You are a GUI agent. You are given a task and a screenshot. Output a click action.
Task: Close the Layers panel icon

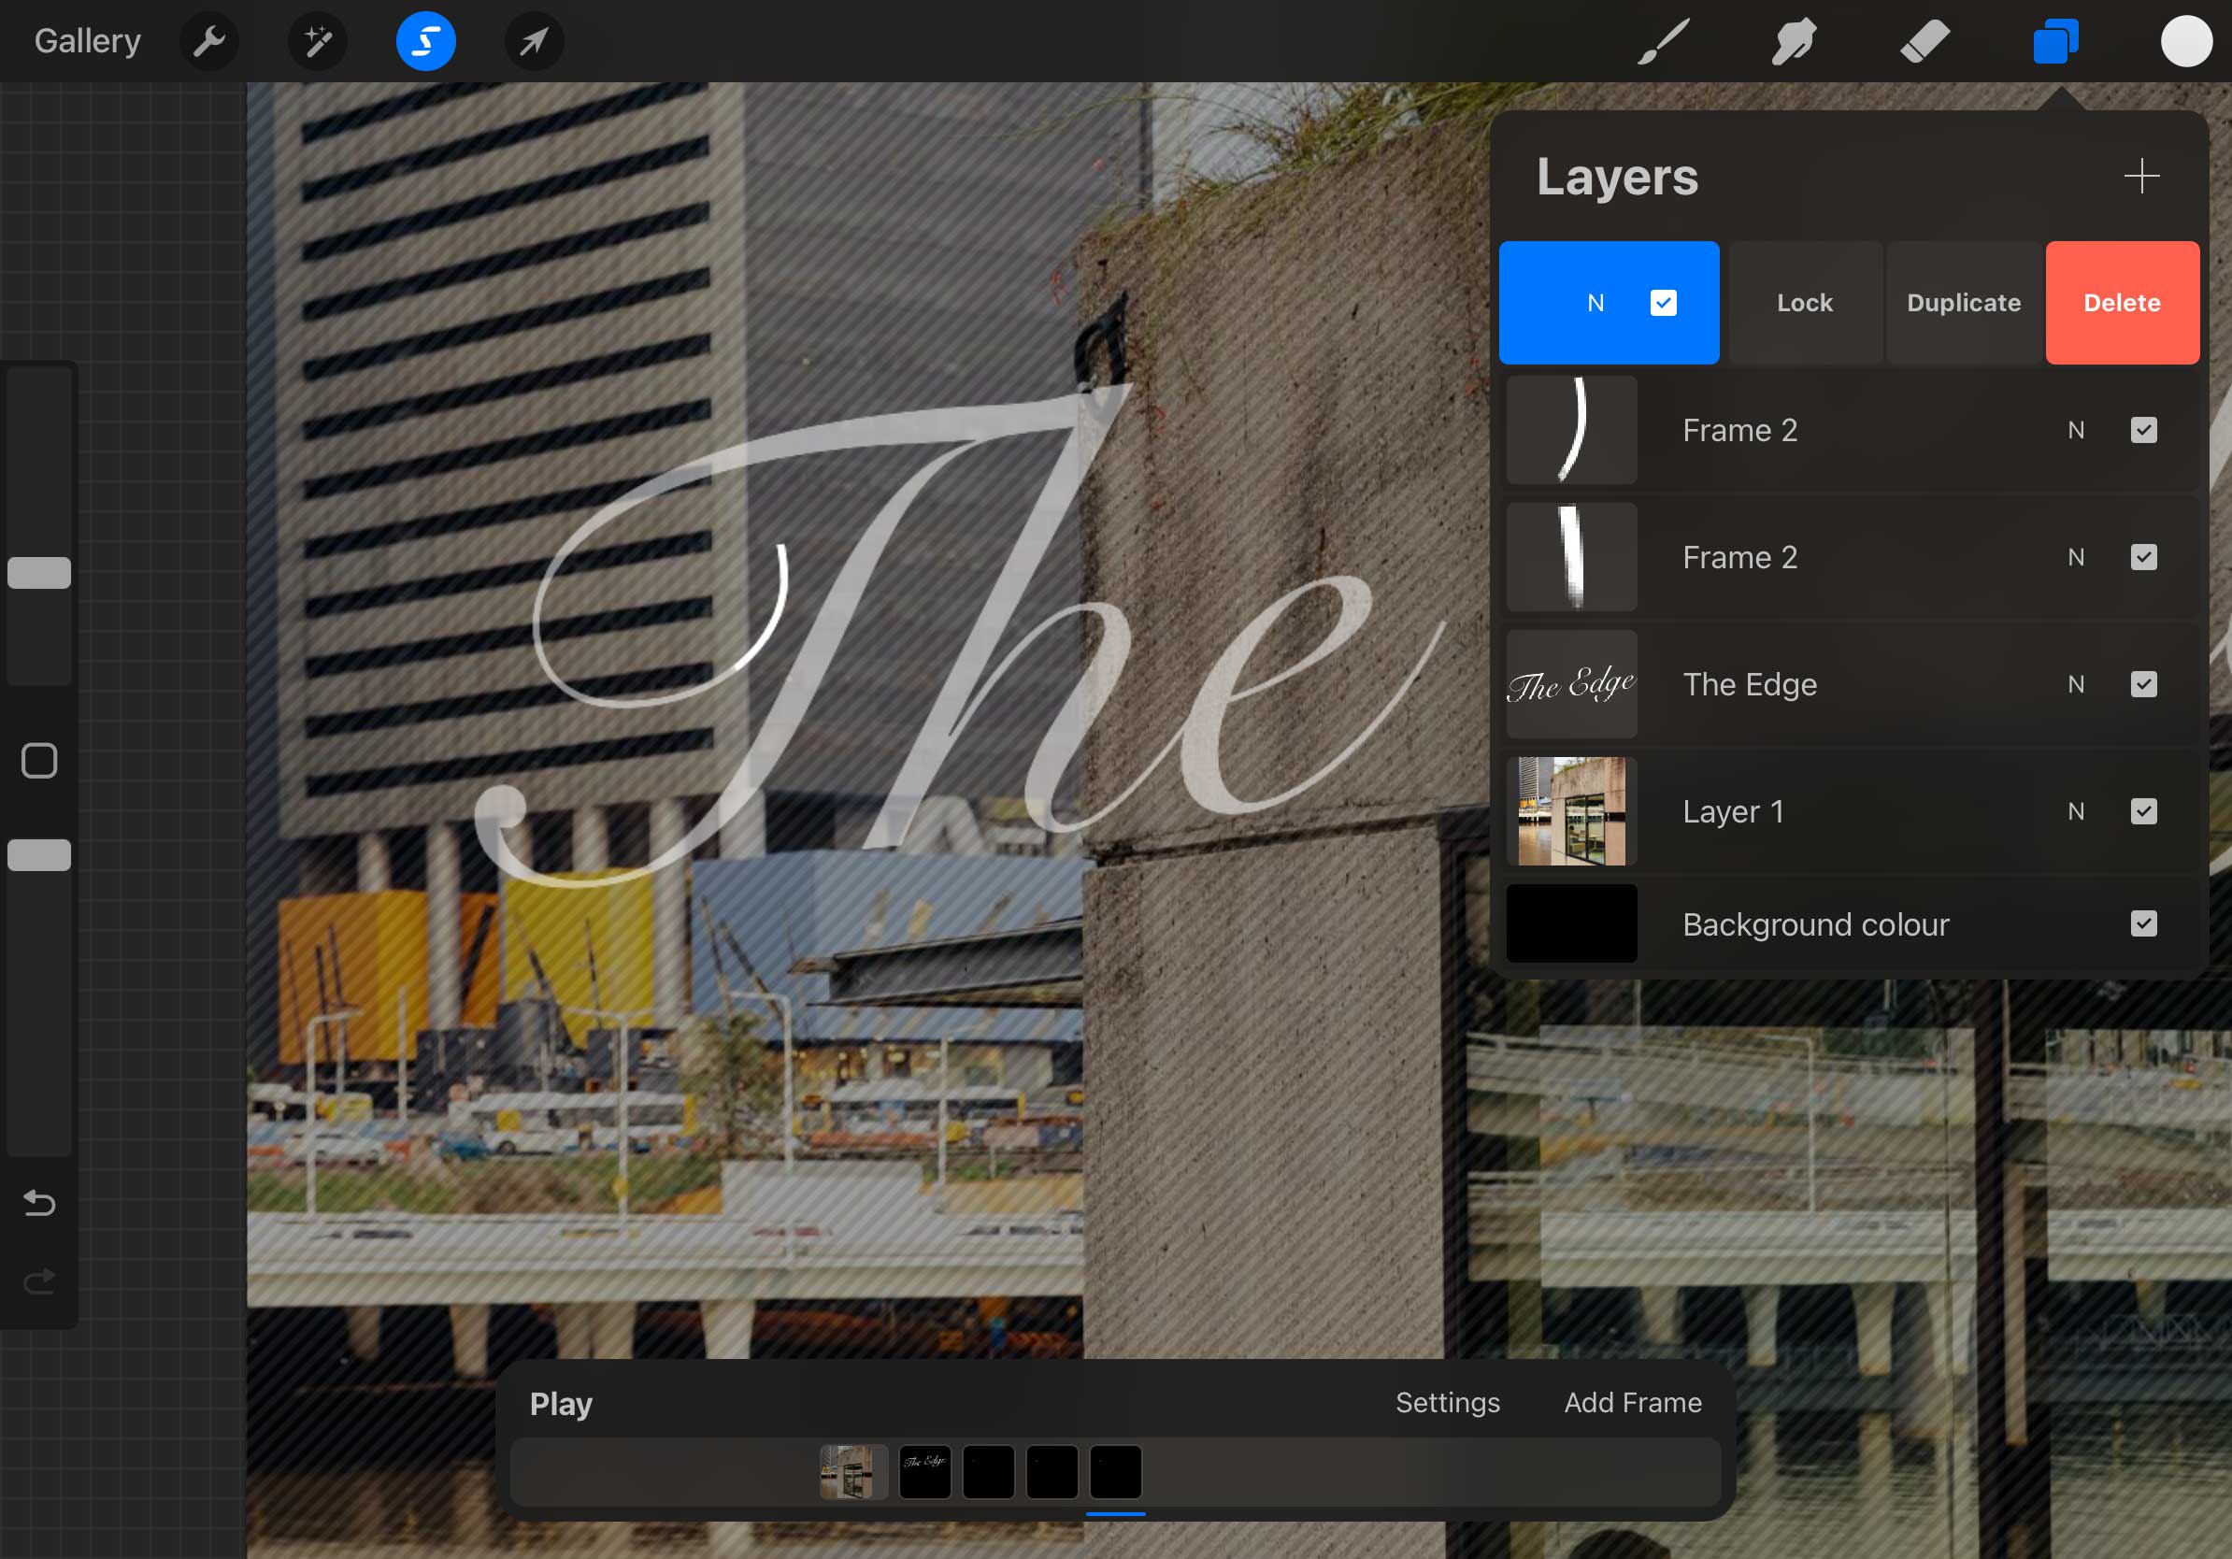(x=2055, y=42)
